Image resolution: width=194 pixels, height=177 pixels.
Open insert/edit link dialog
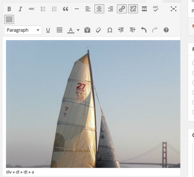[122, 9]
